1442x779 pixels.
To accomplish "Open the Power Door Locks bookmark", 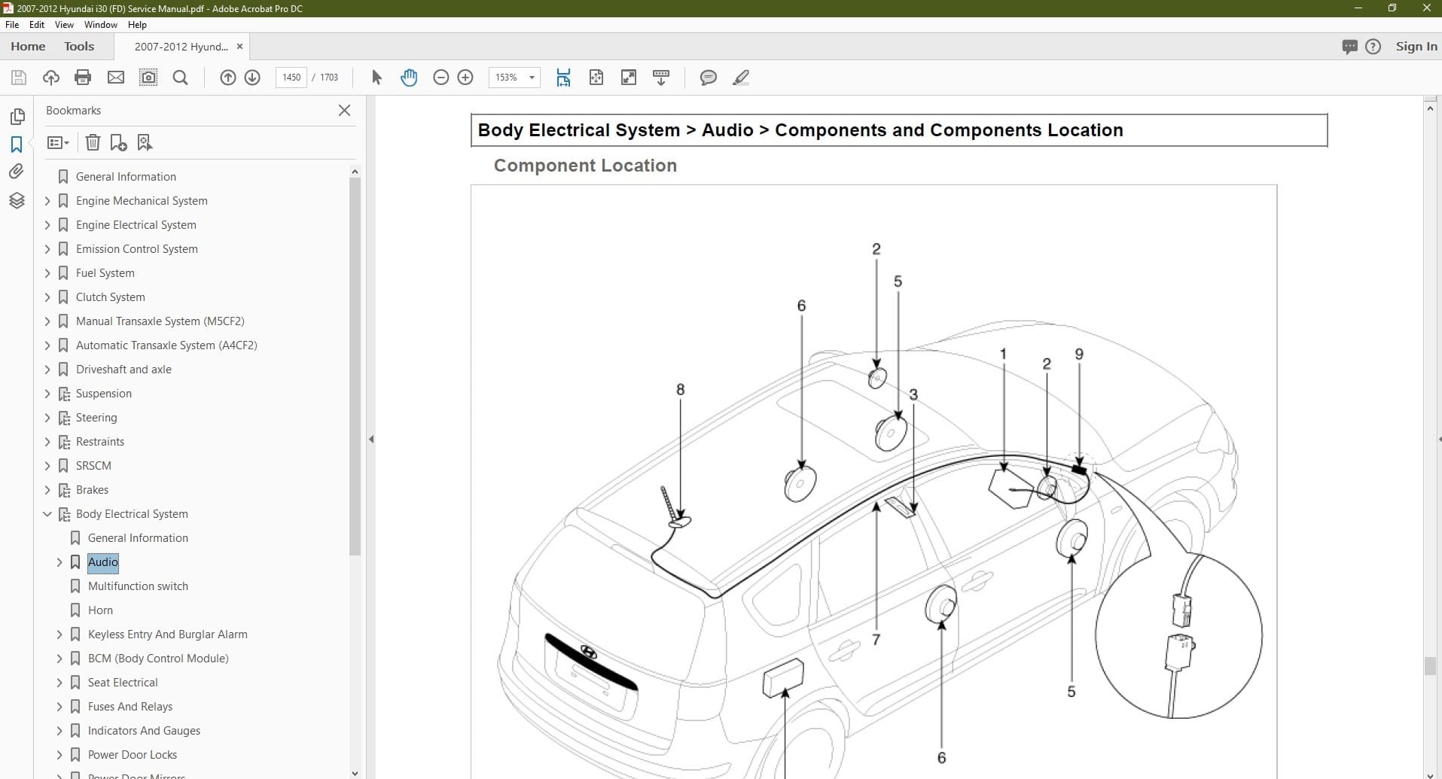I will tap(133, 755).
